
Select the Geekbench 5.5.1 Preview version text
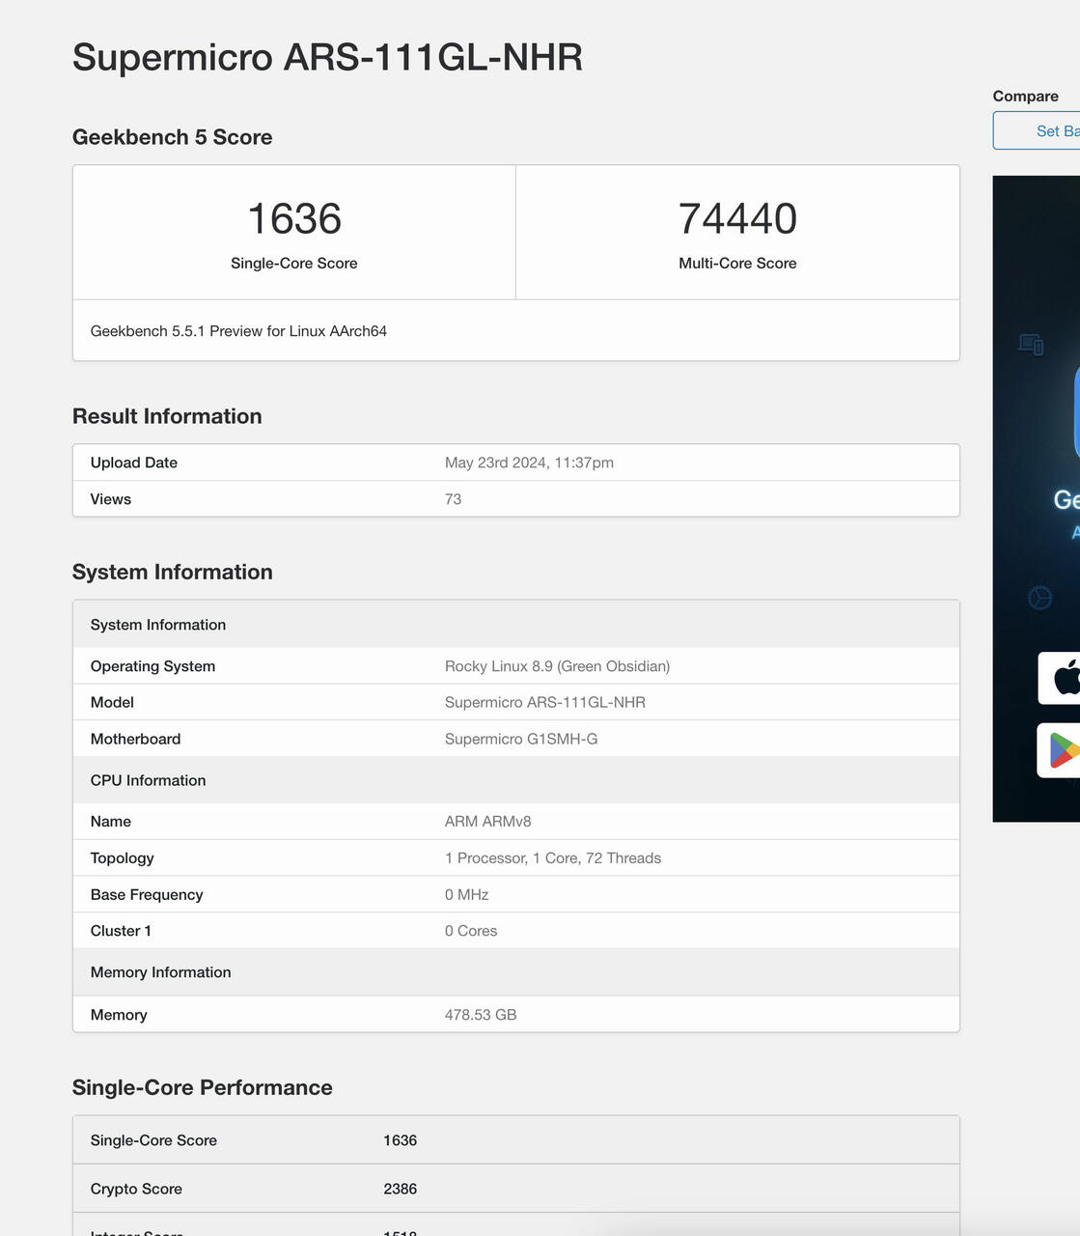coord(238,331)
